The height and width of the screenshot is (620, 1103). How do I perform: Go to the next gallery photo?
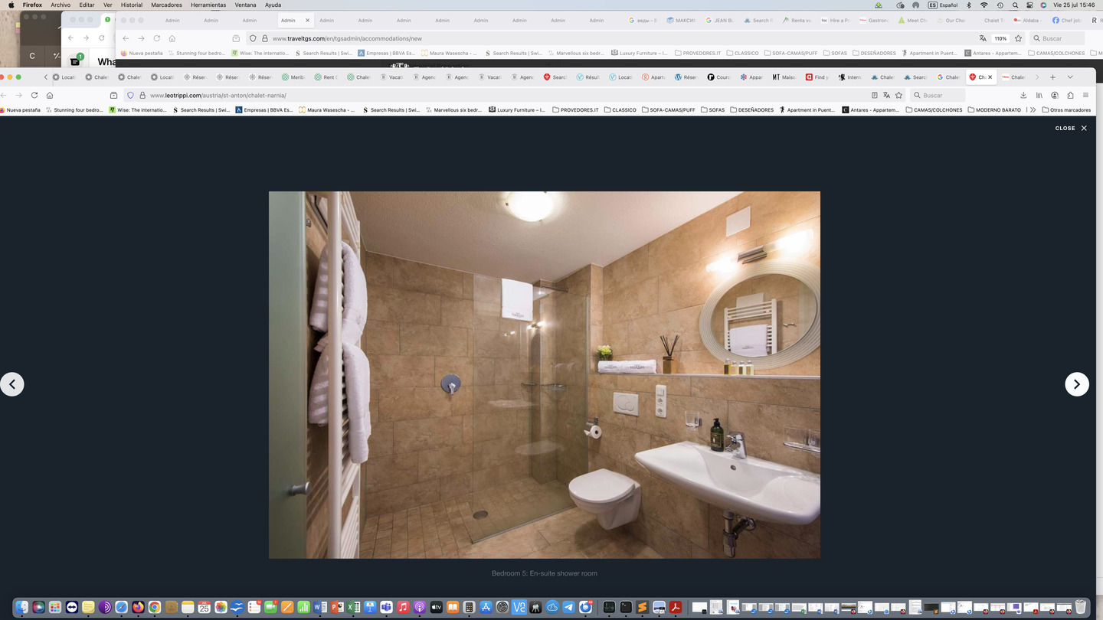1076,384
